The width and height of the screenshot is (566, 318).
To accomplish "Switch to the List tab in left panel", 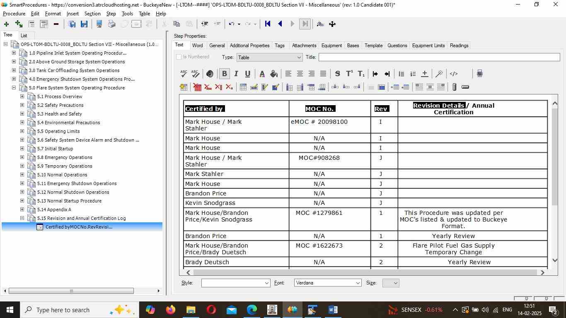I will pos(24,36).
